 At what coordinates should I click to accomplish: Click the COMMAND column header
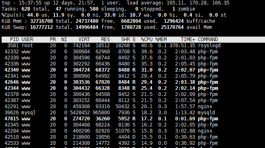[x=208, y=39]
